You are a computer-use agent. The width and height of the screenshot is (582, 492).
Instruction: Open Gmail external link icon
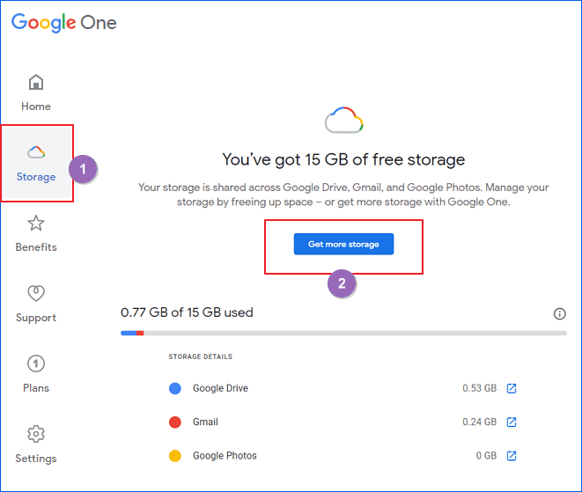click(x=512, y=422)
